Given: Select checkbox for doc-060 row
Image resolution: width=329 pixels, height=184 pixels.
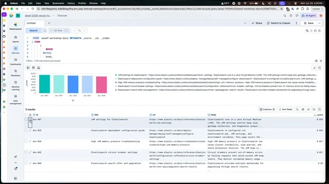Looking at the screenshot, I should (x=26, y=163).
